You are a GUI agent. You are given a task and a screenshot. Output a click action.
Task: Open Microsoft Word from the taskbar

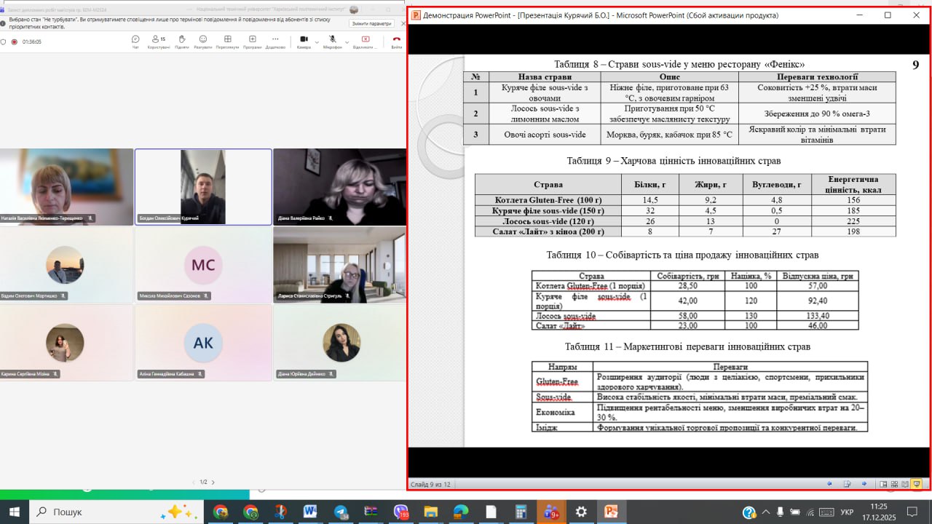310,512
